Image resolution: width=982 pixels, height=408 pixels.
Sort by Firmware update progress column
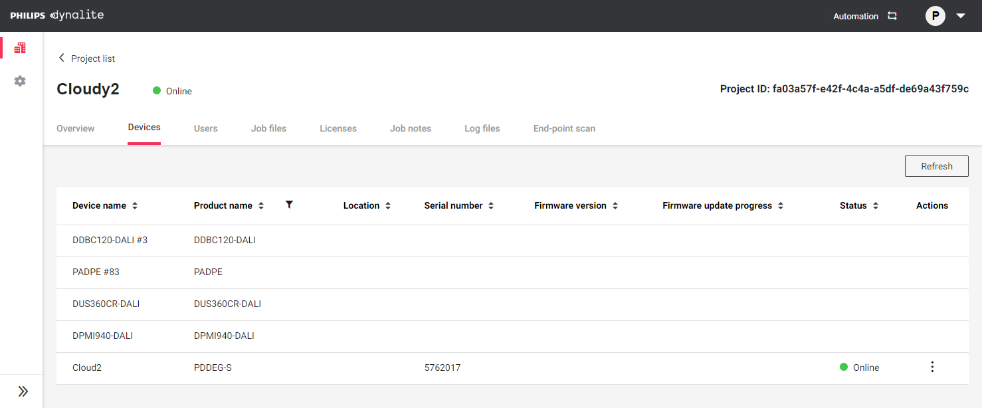click(781, 206)
